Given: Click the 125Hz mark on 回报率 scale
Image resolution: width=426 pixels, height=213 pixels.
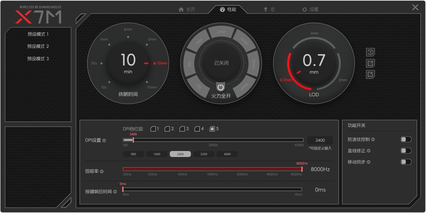Looking at the screenshot, I should coord(127,174).
